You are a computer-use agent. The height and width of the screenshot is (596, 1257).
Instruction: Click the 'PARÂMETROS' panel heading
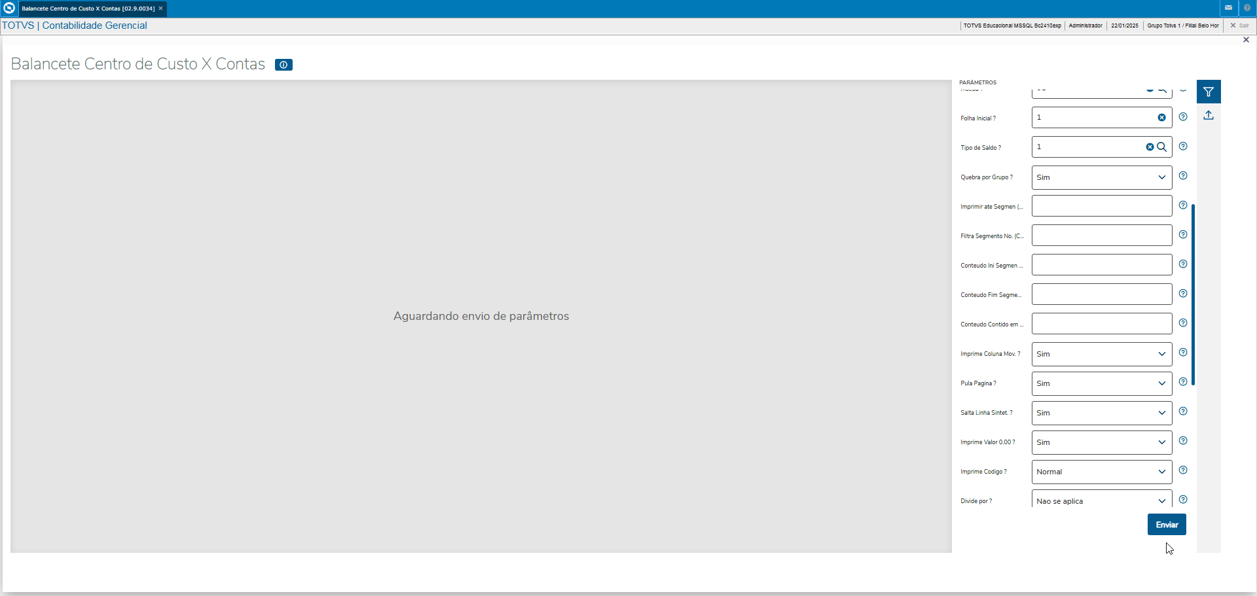(977, 82)
